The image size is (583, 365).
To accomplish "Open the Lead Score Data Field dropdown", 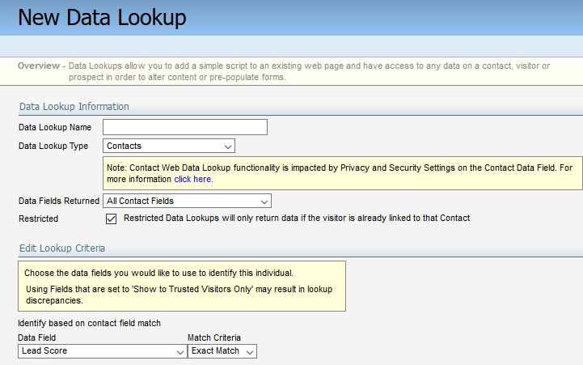I will pos(102,351).
